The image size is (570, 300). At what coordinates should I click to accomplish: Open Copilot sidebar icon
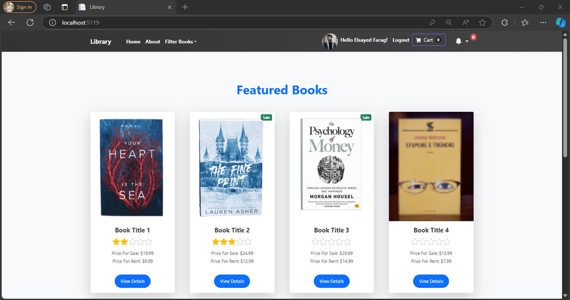pyautogui.click(x=561, y=23)
